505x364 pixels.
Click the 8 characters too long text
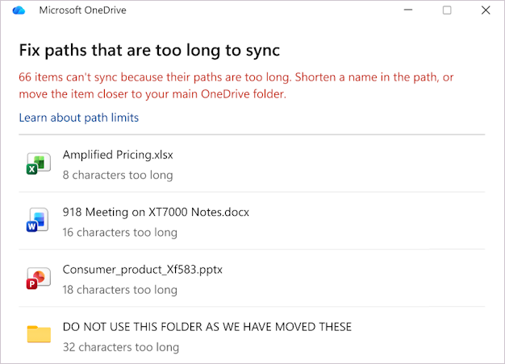[118, 176]
